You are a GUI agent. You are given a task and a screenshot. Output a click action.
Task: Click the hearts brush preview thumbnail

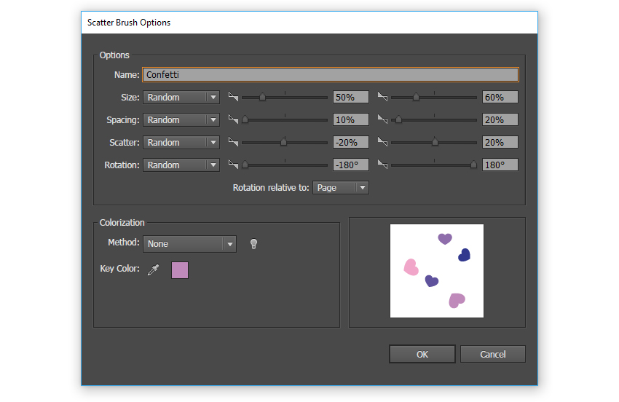(437, 271)
